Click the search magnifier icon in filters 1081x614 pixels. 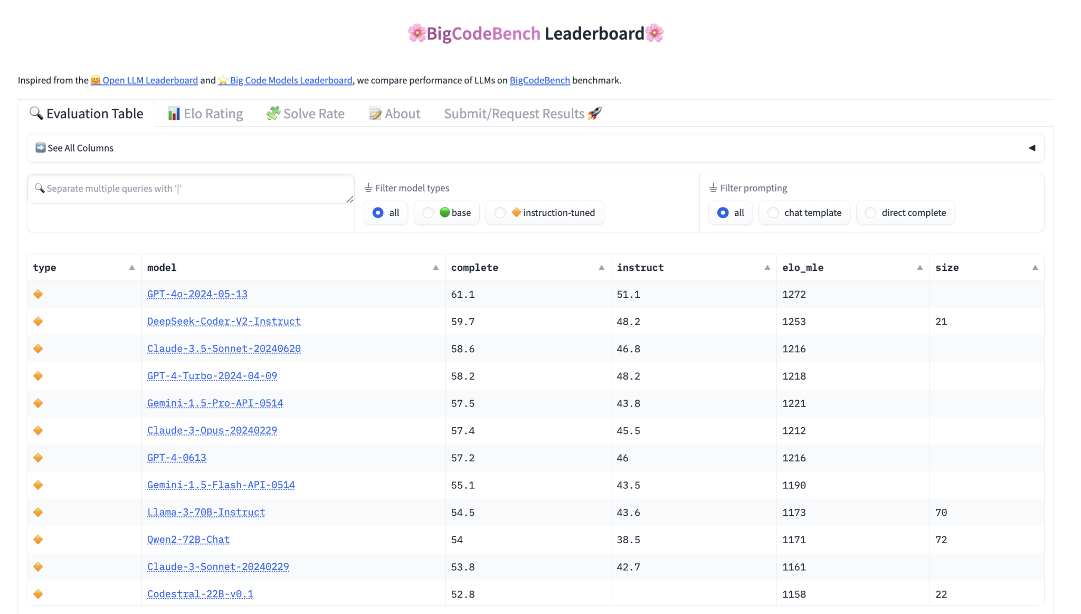(x=40, y=188)
